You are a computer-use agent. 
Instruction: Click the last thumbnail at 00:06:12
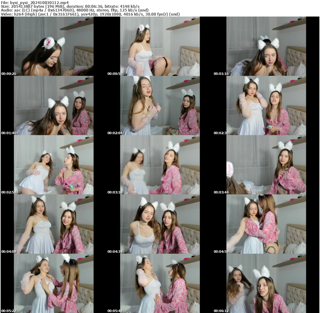coord(266,283)
